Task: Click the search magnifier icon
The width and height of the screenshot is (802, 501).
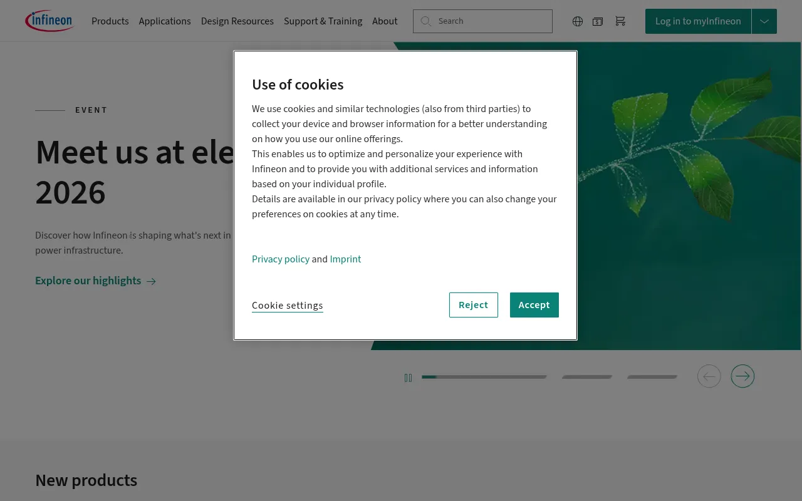Action: coord(426,21)
